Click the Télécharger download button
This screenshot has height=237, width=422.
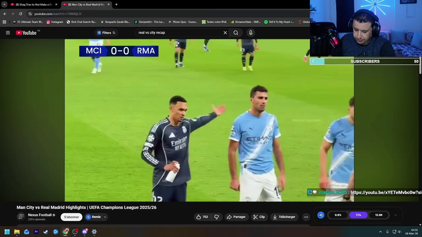click(284, 217)
